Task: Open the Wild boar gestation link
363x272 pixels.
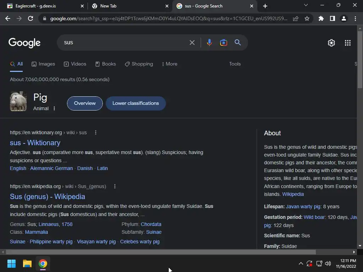Action: (x=315, y=217)
